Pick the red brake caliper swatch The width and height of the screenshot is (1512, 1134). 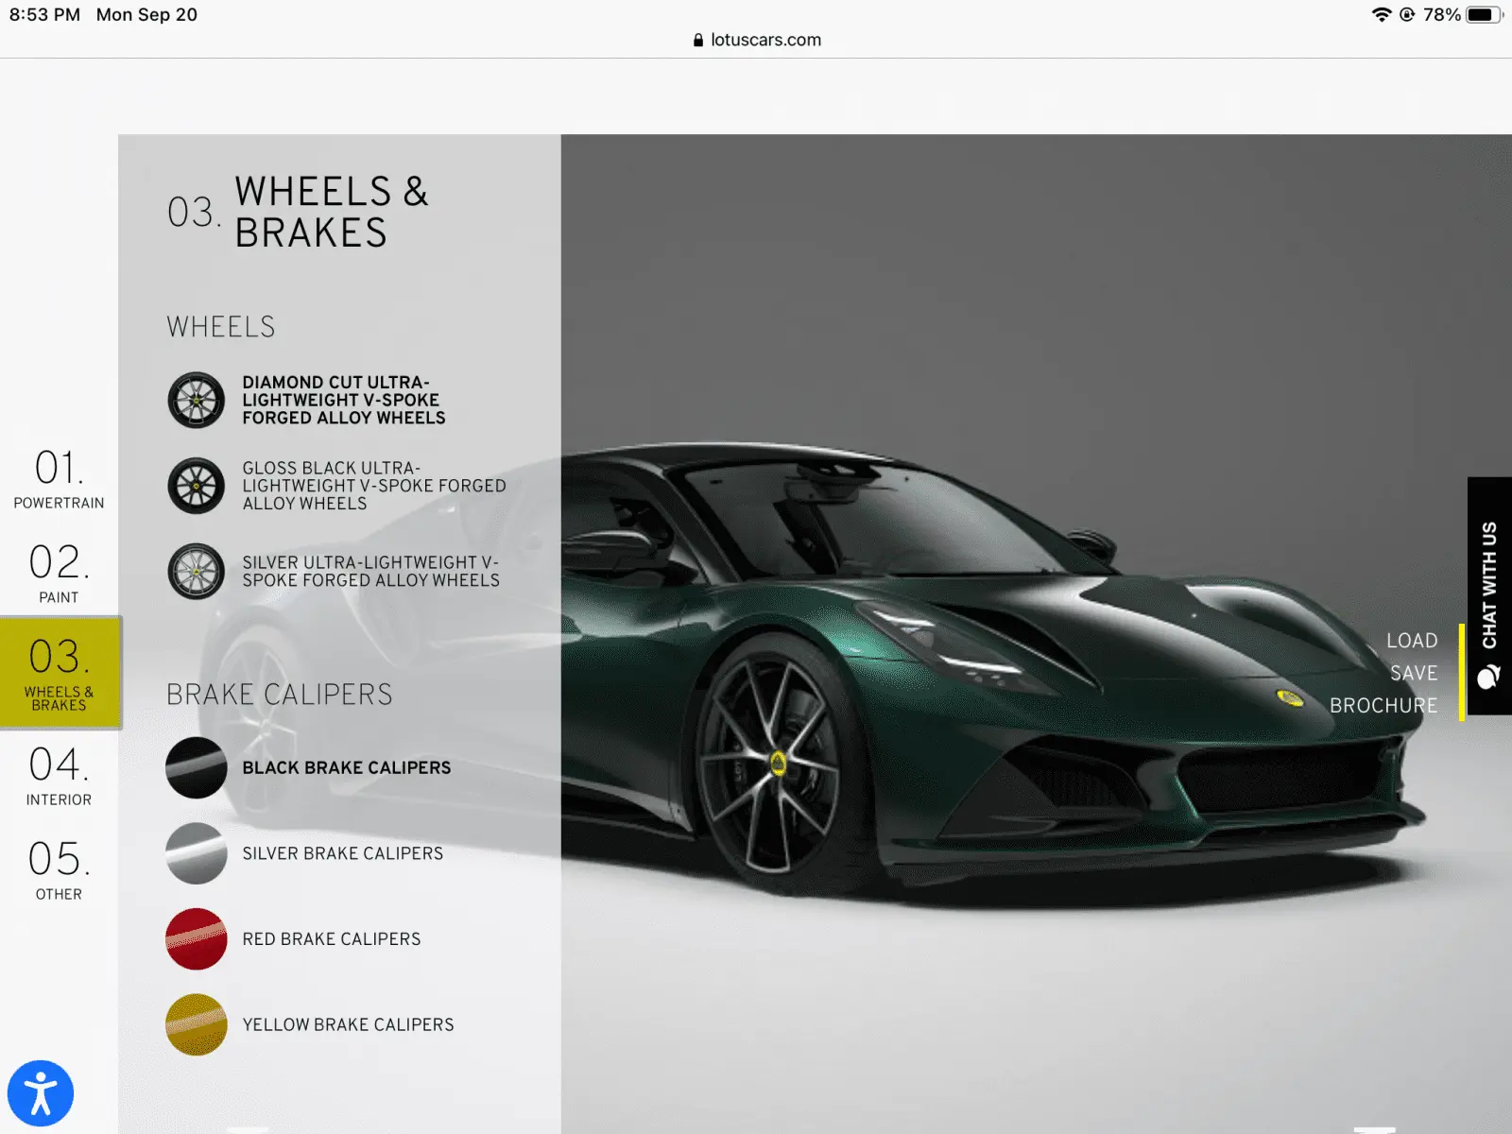196,939
